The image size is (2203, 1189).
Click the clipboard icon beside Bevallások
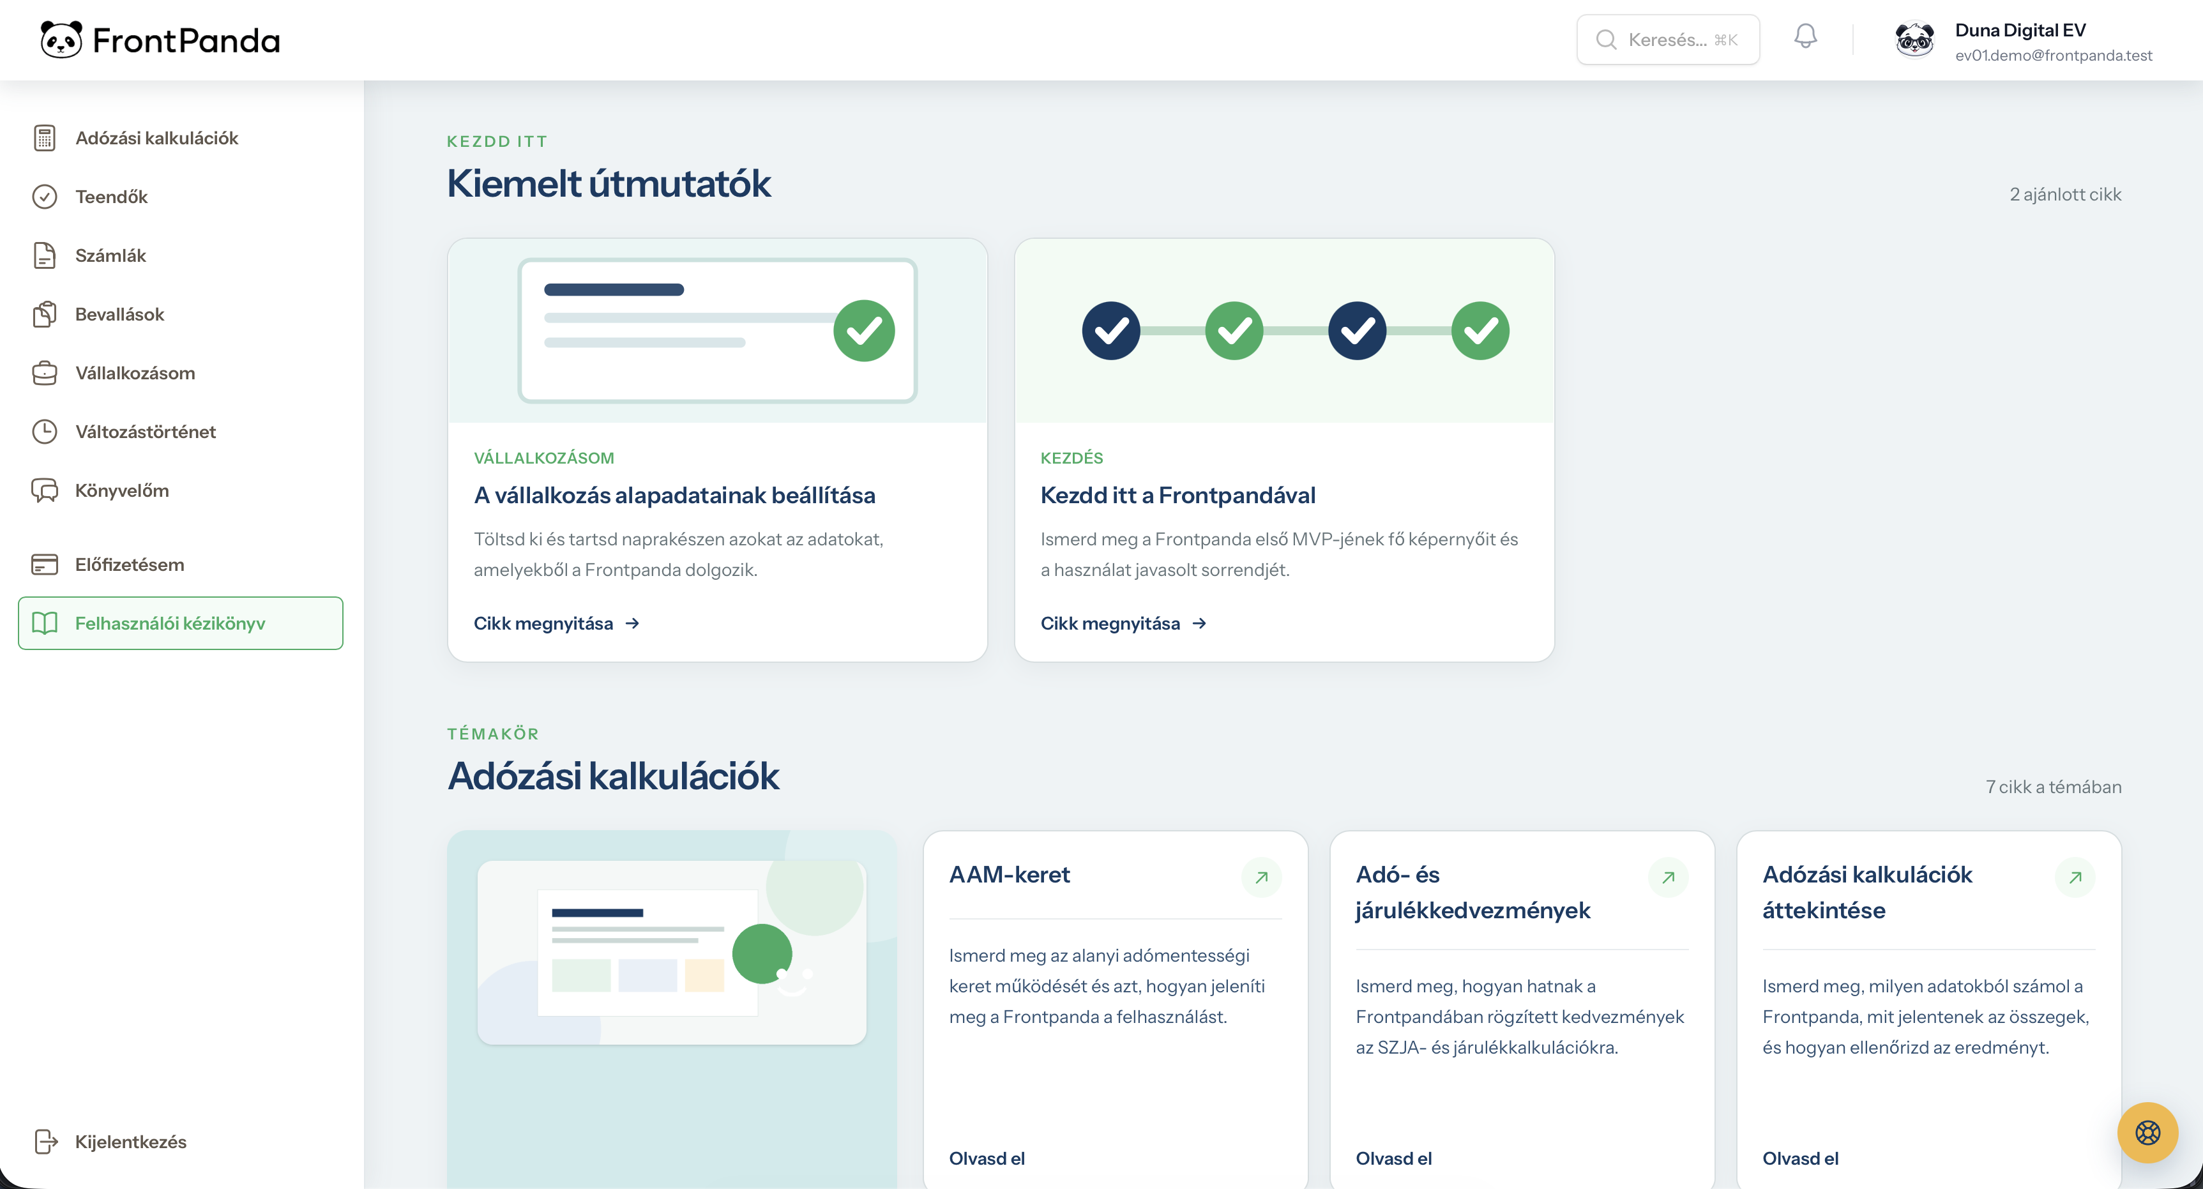(x=45, y=314)
